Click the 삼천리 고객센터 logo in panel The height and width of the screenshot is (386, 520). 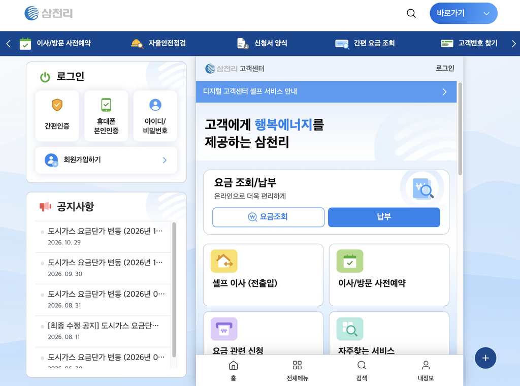[235, 69]
